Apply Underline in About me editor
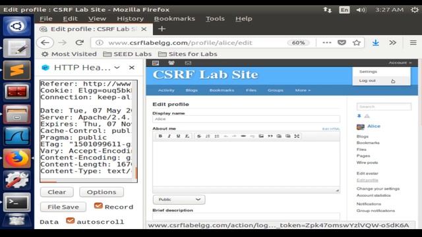This screenshot has width=422, height=237. pos(178,136)
